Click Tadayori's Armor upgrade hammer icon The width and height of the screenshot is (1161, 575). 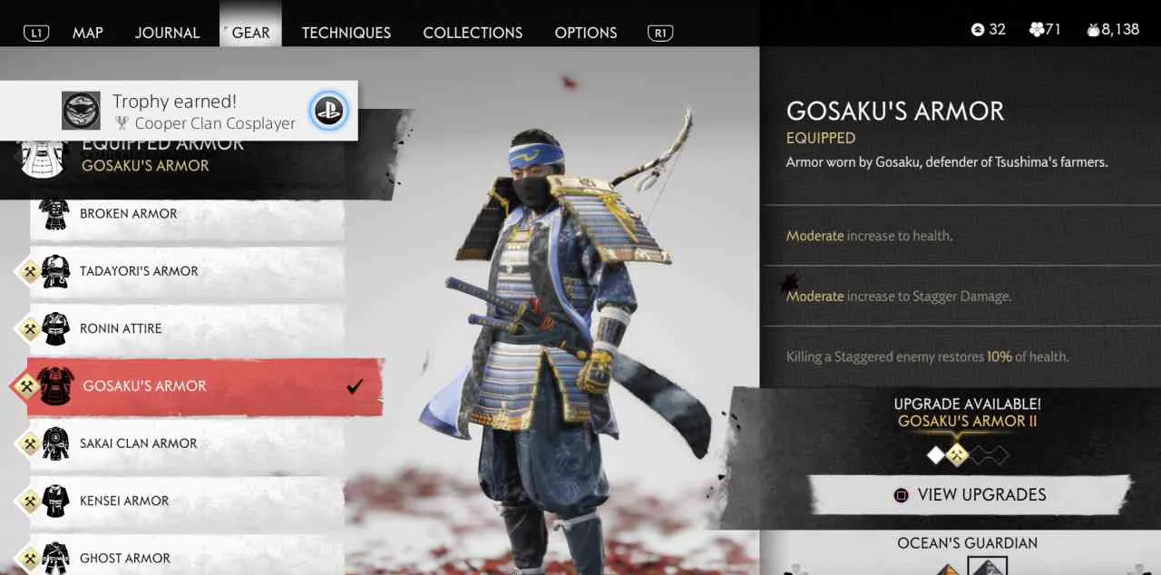coord(30,271)
